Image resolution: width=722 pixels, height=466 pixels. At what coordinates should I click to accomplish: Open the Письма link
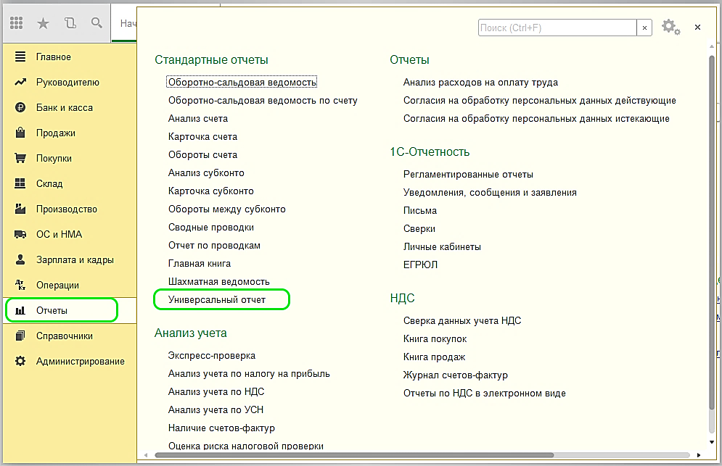click(420, 211)
